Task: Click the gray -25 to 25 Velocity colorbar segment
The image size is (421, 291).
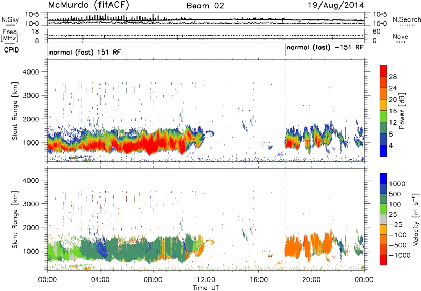Action: tap(384, 219)
